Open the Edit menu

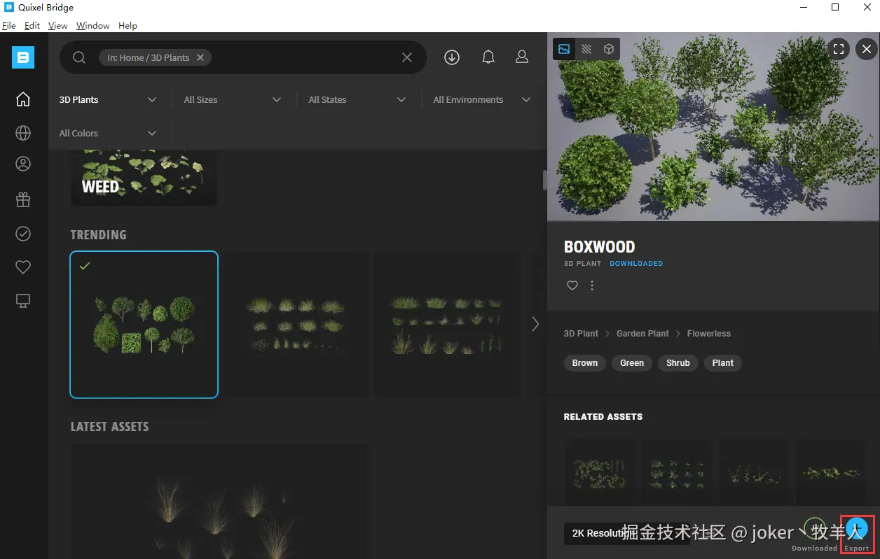[x=32, y=25]
